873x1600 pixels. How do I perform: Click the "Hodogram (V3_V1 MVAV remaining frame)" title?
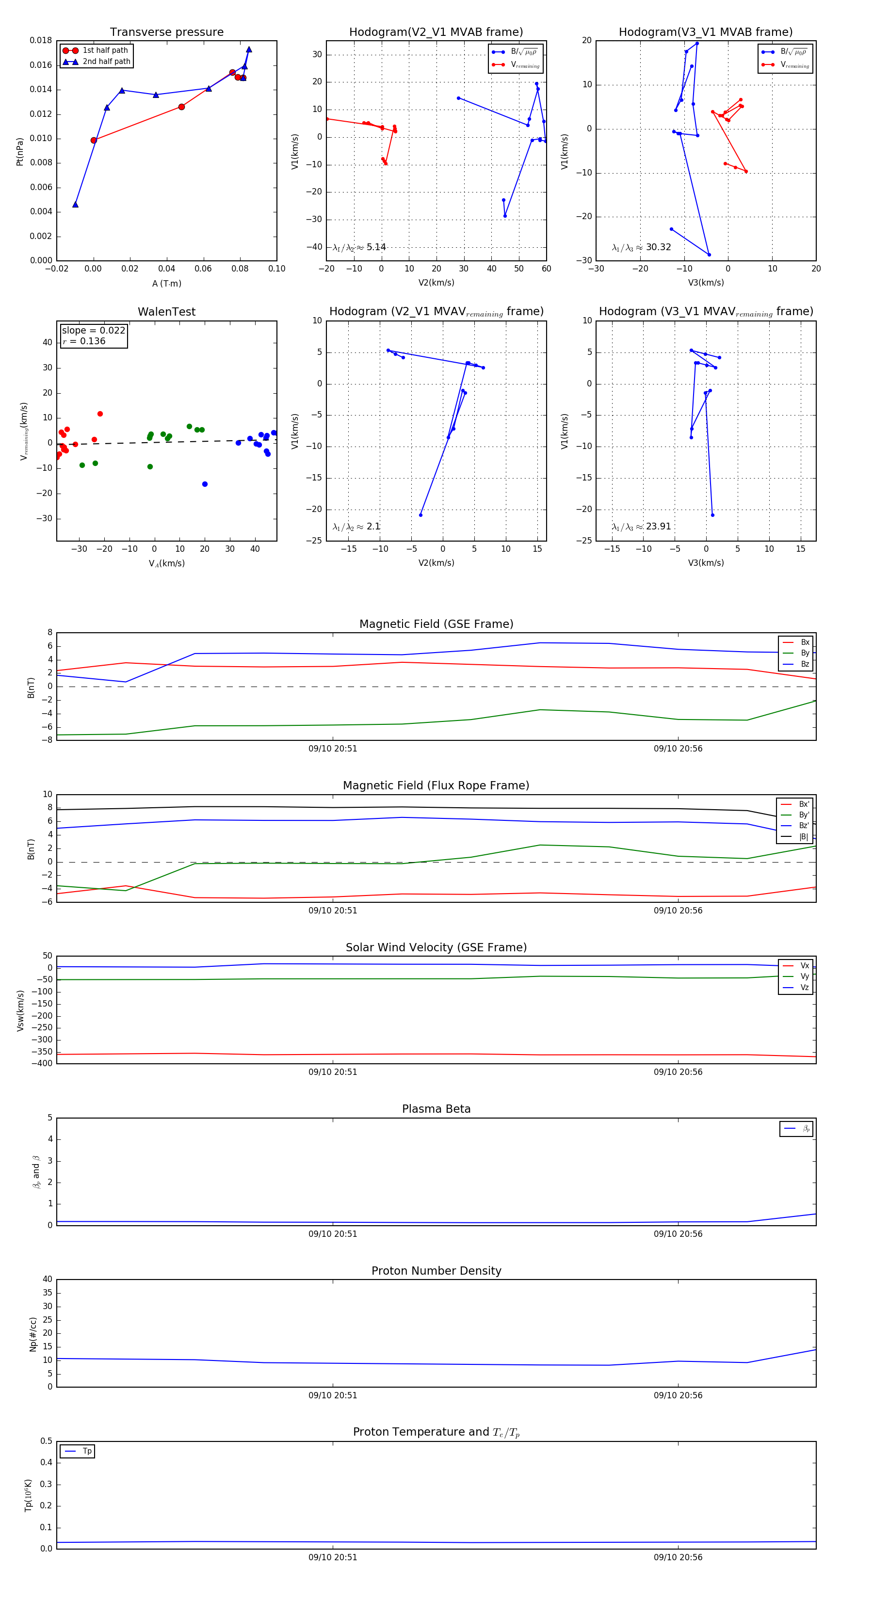[x=706, y=312]
